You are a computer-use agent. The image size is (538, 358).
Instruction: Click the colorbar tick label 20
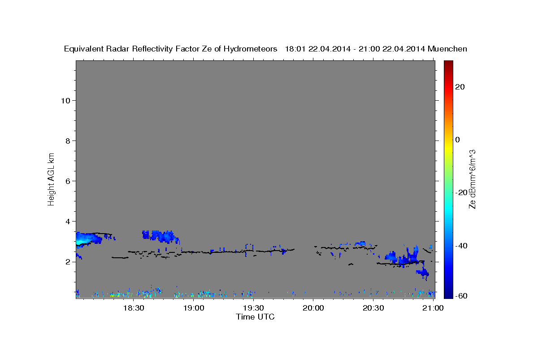pos(460,87)
